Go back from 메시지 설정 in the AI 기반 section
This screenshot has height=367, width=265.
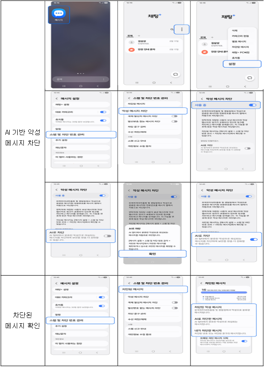pos(56,98)
